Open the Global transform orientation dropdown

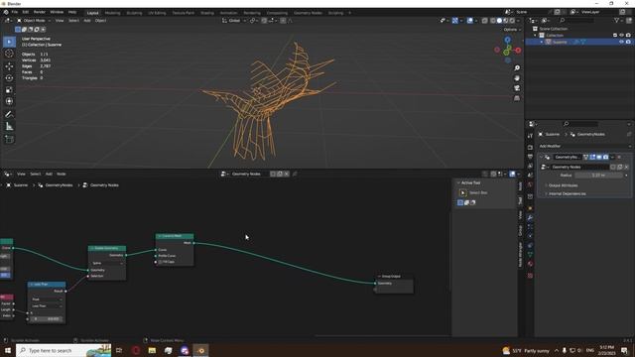[x=234, y=20]
